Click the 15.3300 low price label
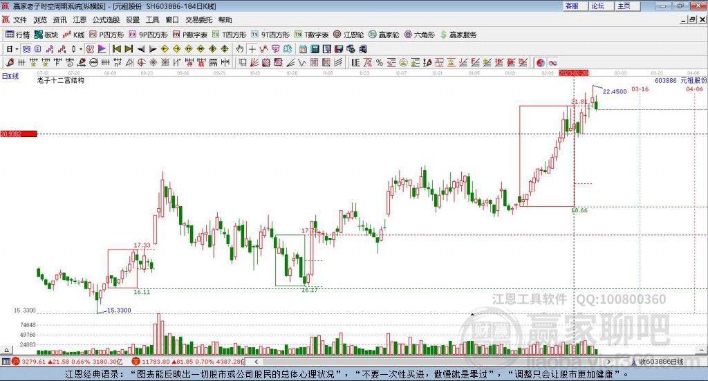 [119, 310]
